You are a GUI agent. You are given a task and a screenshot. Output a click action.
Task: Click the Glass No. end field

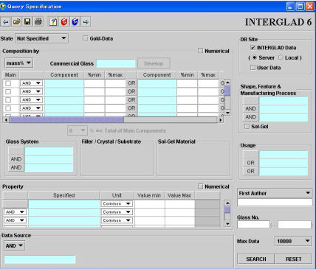295,225
